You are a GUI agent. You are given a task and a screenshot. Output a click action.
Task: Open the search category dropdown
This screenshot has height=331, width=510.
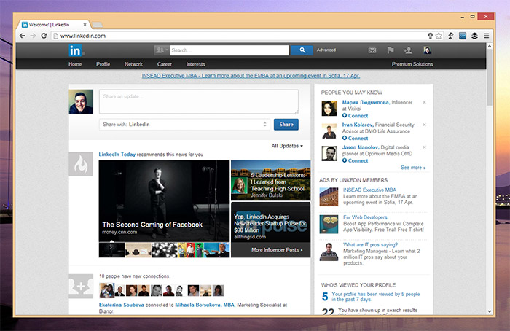click(x=161, y=50)
